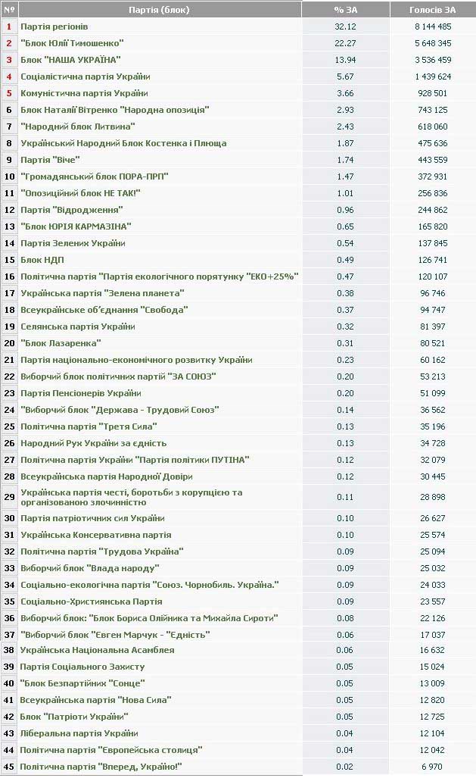The height and width of the screenshot is (778, 476).
Task: Select 'Блок ЮРІЯ КАРМАЗІНА' entry
Action: (x=76, y=227)
